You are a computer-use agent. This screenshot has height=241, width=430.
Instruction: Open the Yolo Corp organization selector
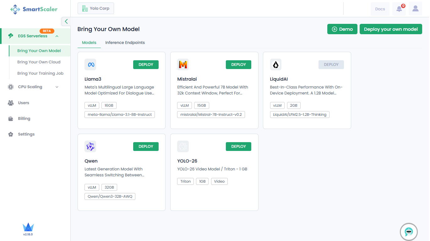[96, 8]
